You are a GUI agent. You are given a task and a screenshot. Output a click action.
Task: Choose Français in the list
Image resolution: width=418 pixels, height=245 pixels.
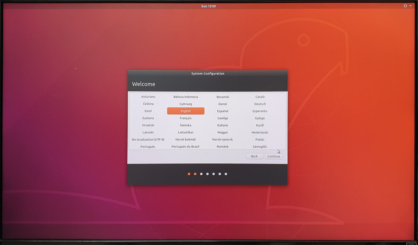pyautogui.click(x=186, y=118)
